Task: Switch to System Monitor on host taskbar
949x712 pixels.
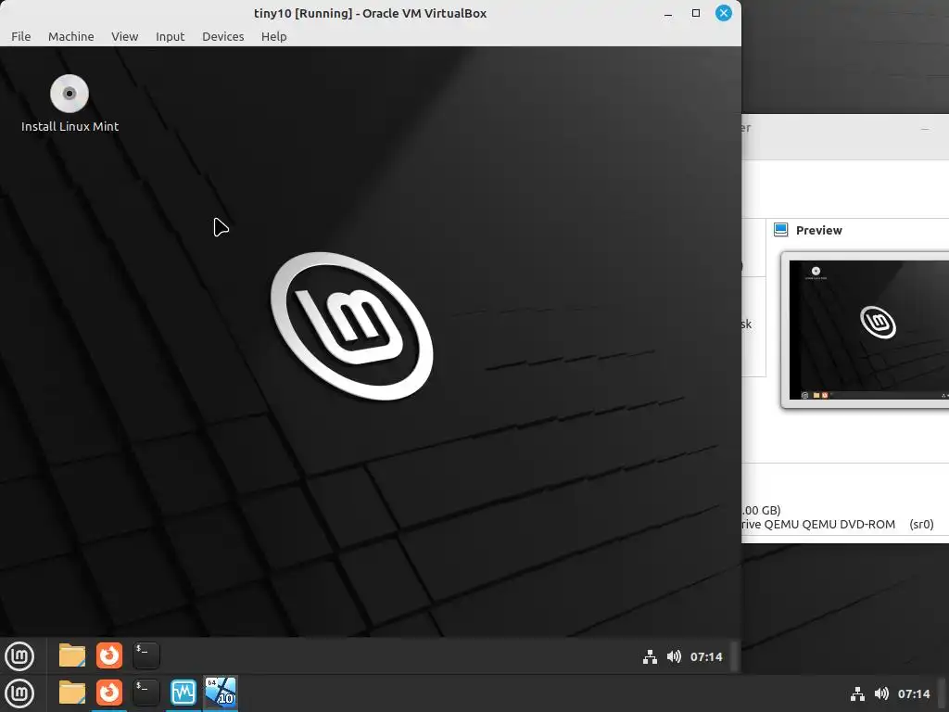Action: click(x=183, y=693)
